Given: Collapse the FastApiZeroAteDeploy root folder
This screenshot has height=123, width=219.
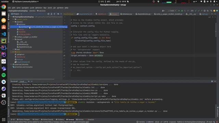Looking at the screenshot, I should (11, 17).
